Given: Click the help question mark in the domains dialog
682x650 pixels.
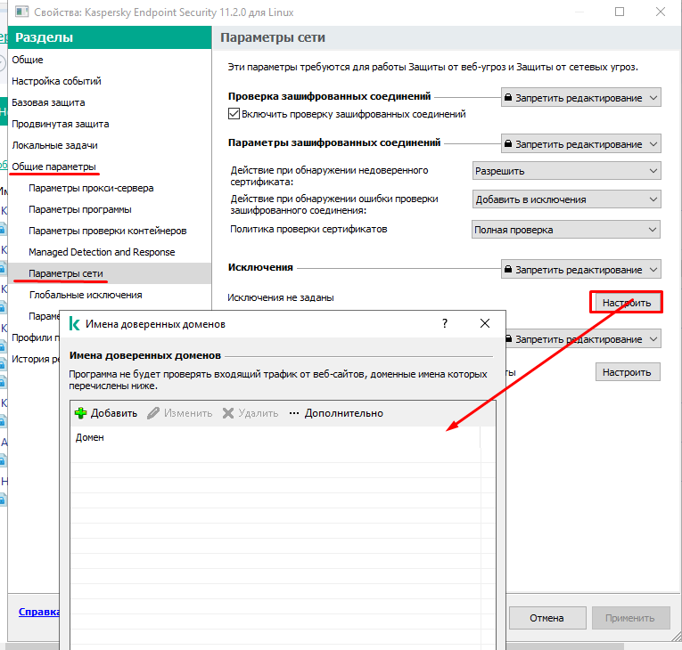Looking at the screenshot, I should point(445,323).
